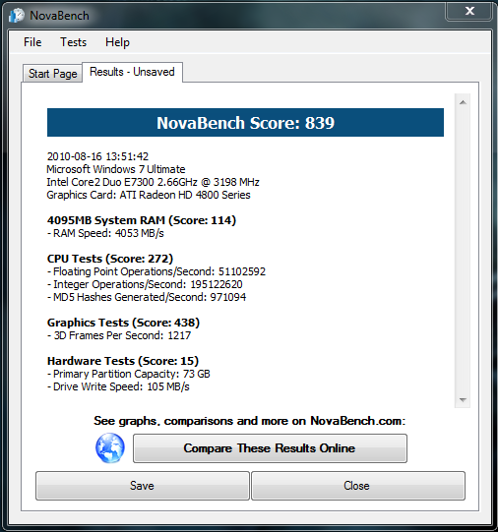Click the Graphics Tests (Score: 438) heading
This screenshot has width=498, height=532.
click(x=123, y=323)
